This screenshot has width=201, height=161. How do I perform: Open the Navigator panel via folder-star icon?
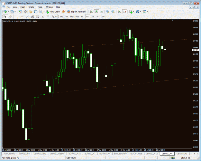tap(31, 12)
